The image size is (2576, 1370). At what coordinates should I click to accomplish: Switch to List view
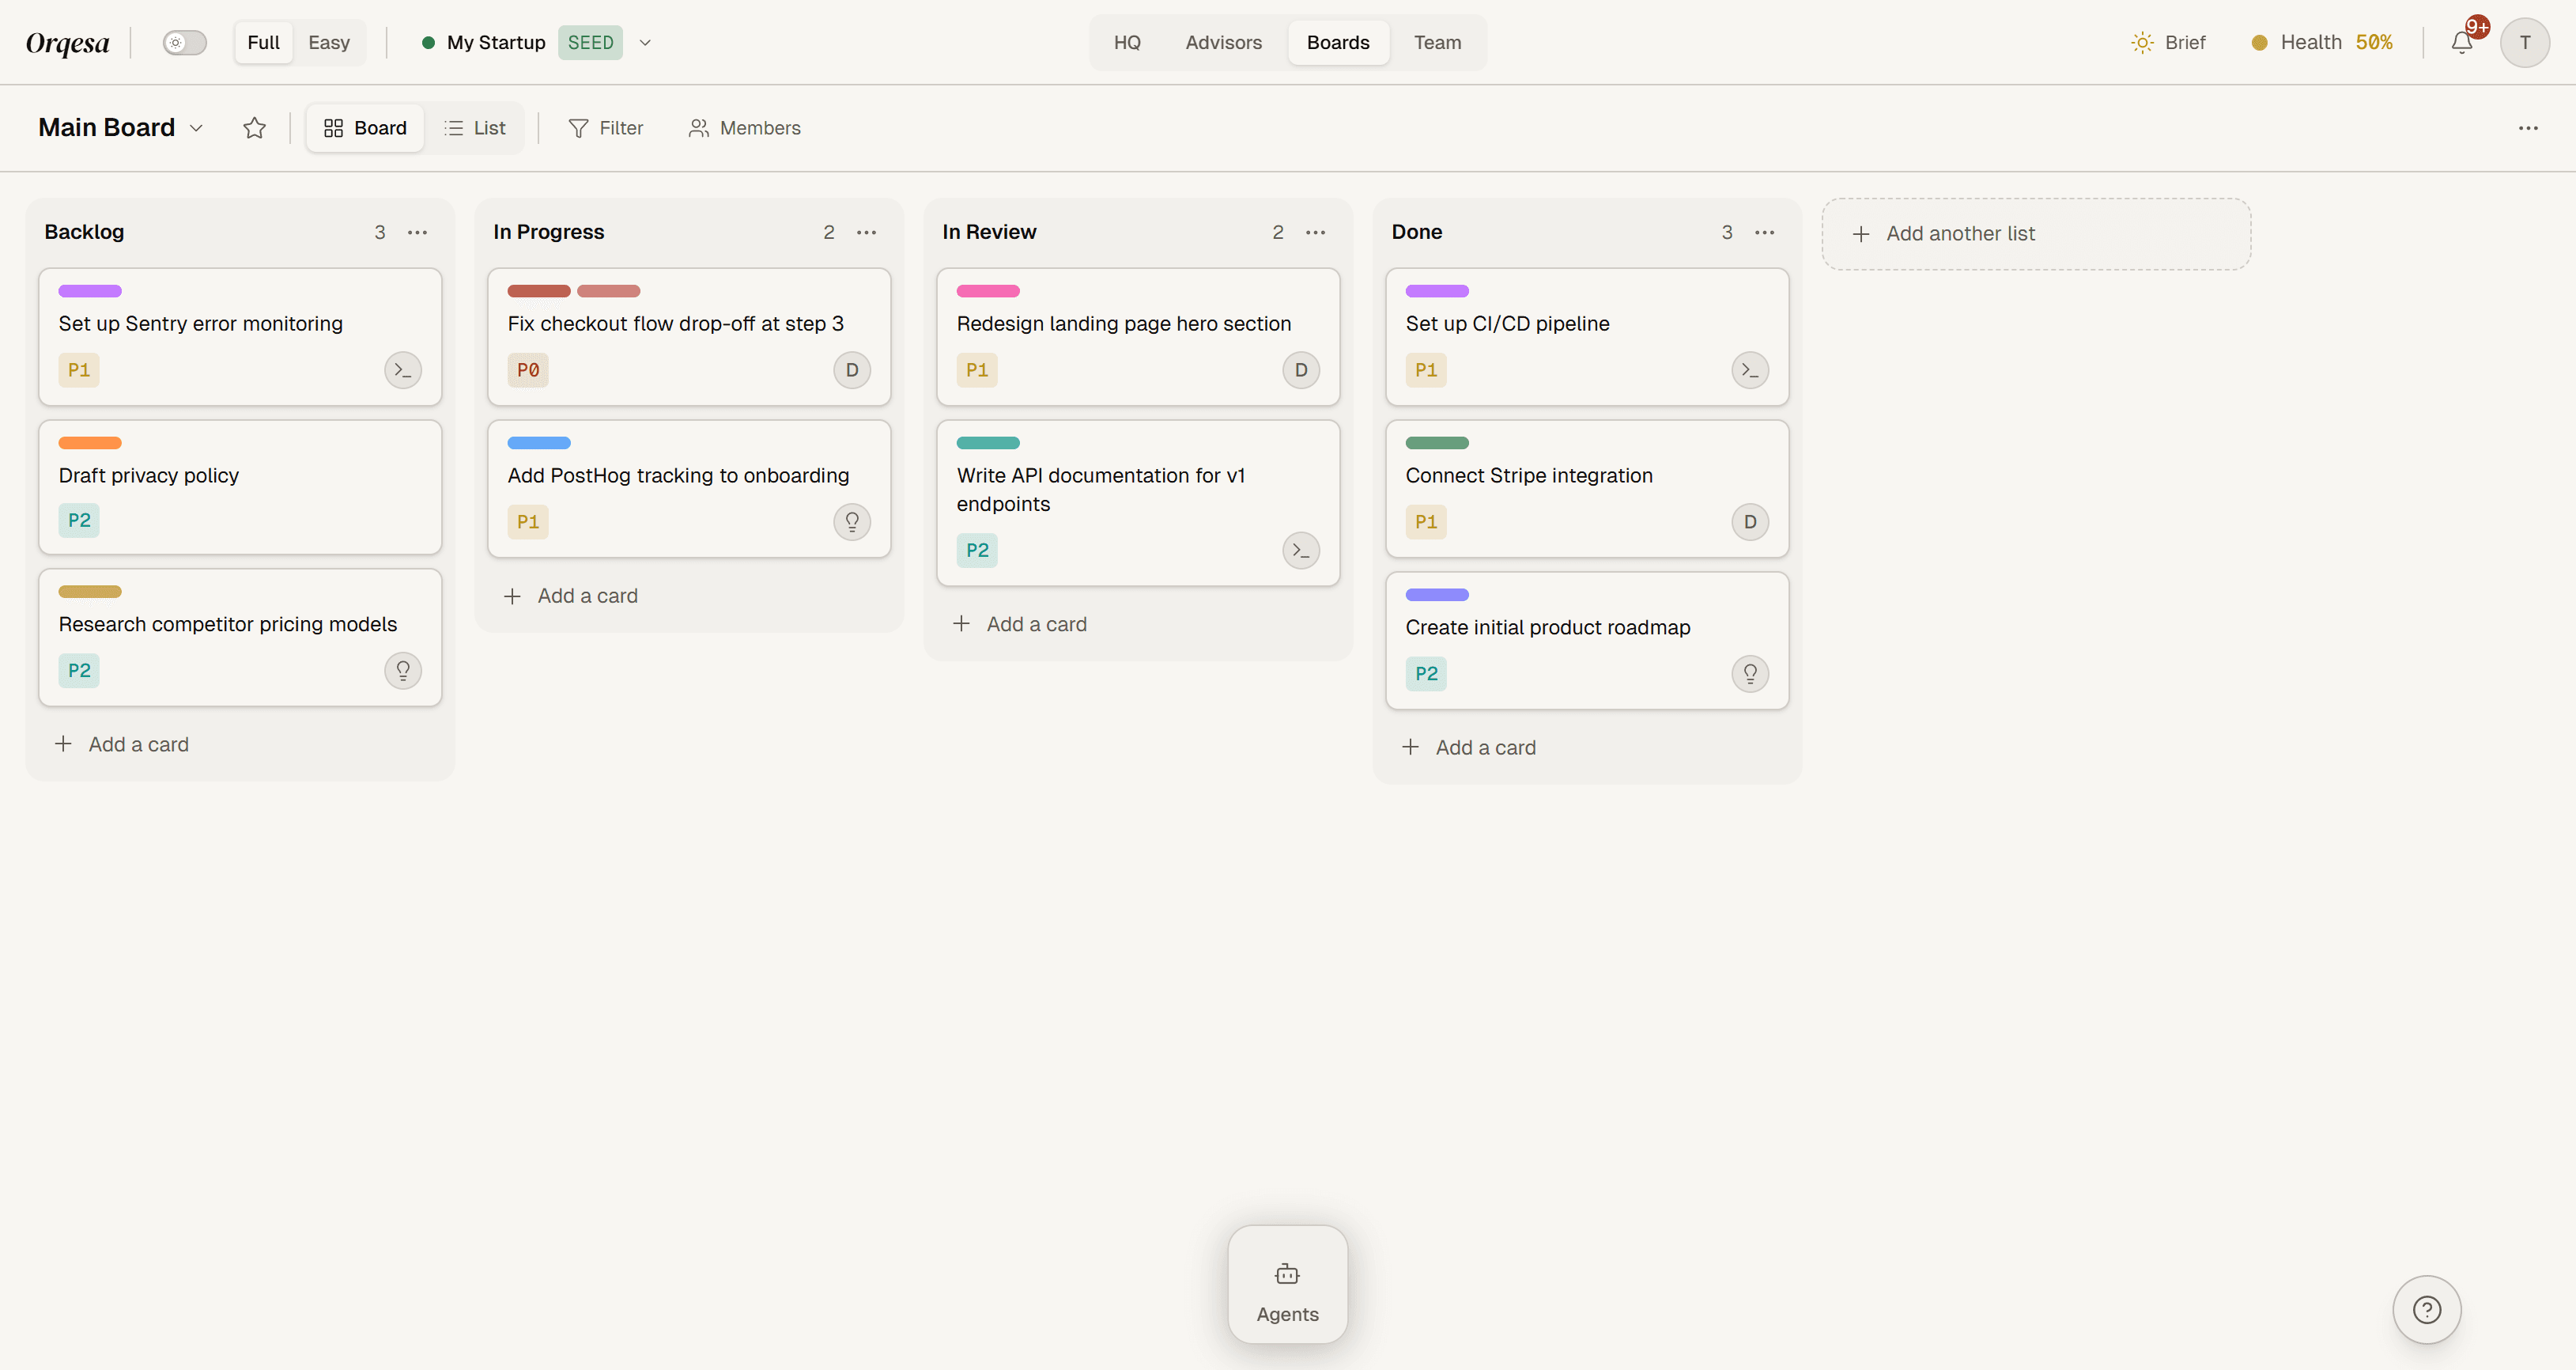pos(475,128)
